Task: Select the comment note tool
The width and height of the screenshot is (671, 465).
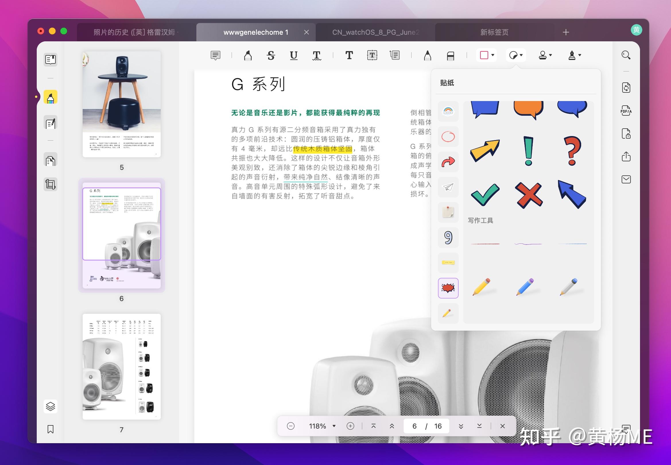Action: click(x=215, y=55)
